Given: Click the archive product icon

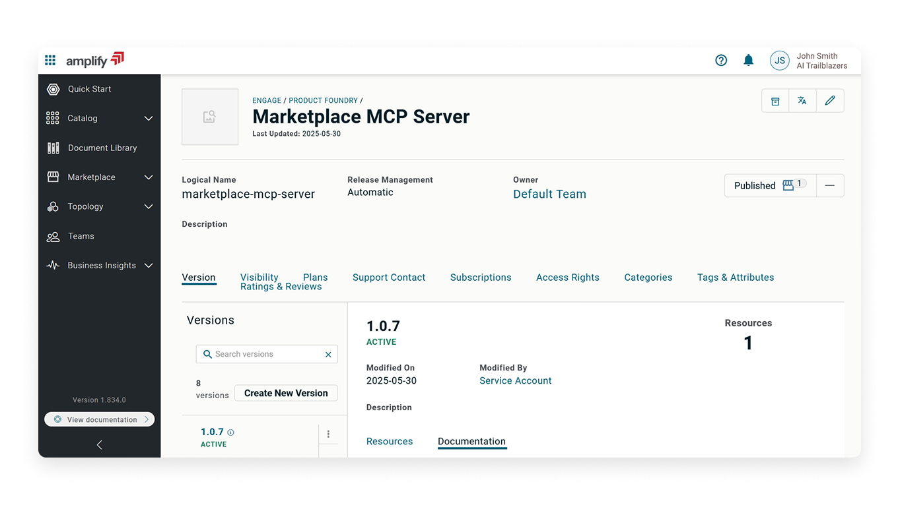Looking at the screenshot, I should click(775, 101).
